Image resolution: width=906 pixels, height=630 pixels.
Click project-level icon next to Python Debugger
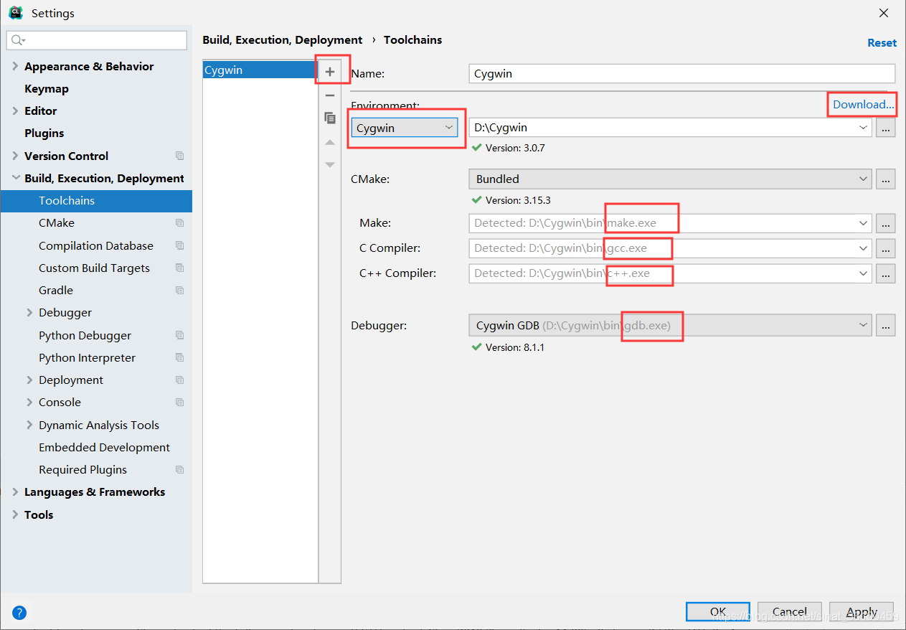(179, 335)
